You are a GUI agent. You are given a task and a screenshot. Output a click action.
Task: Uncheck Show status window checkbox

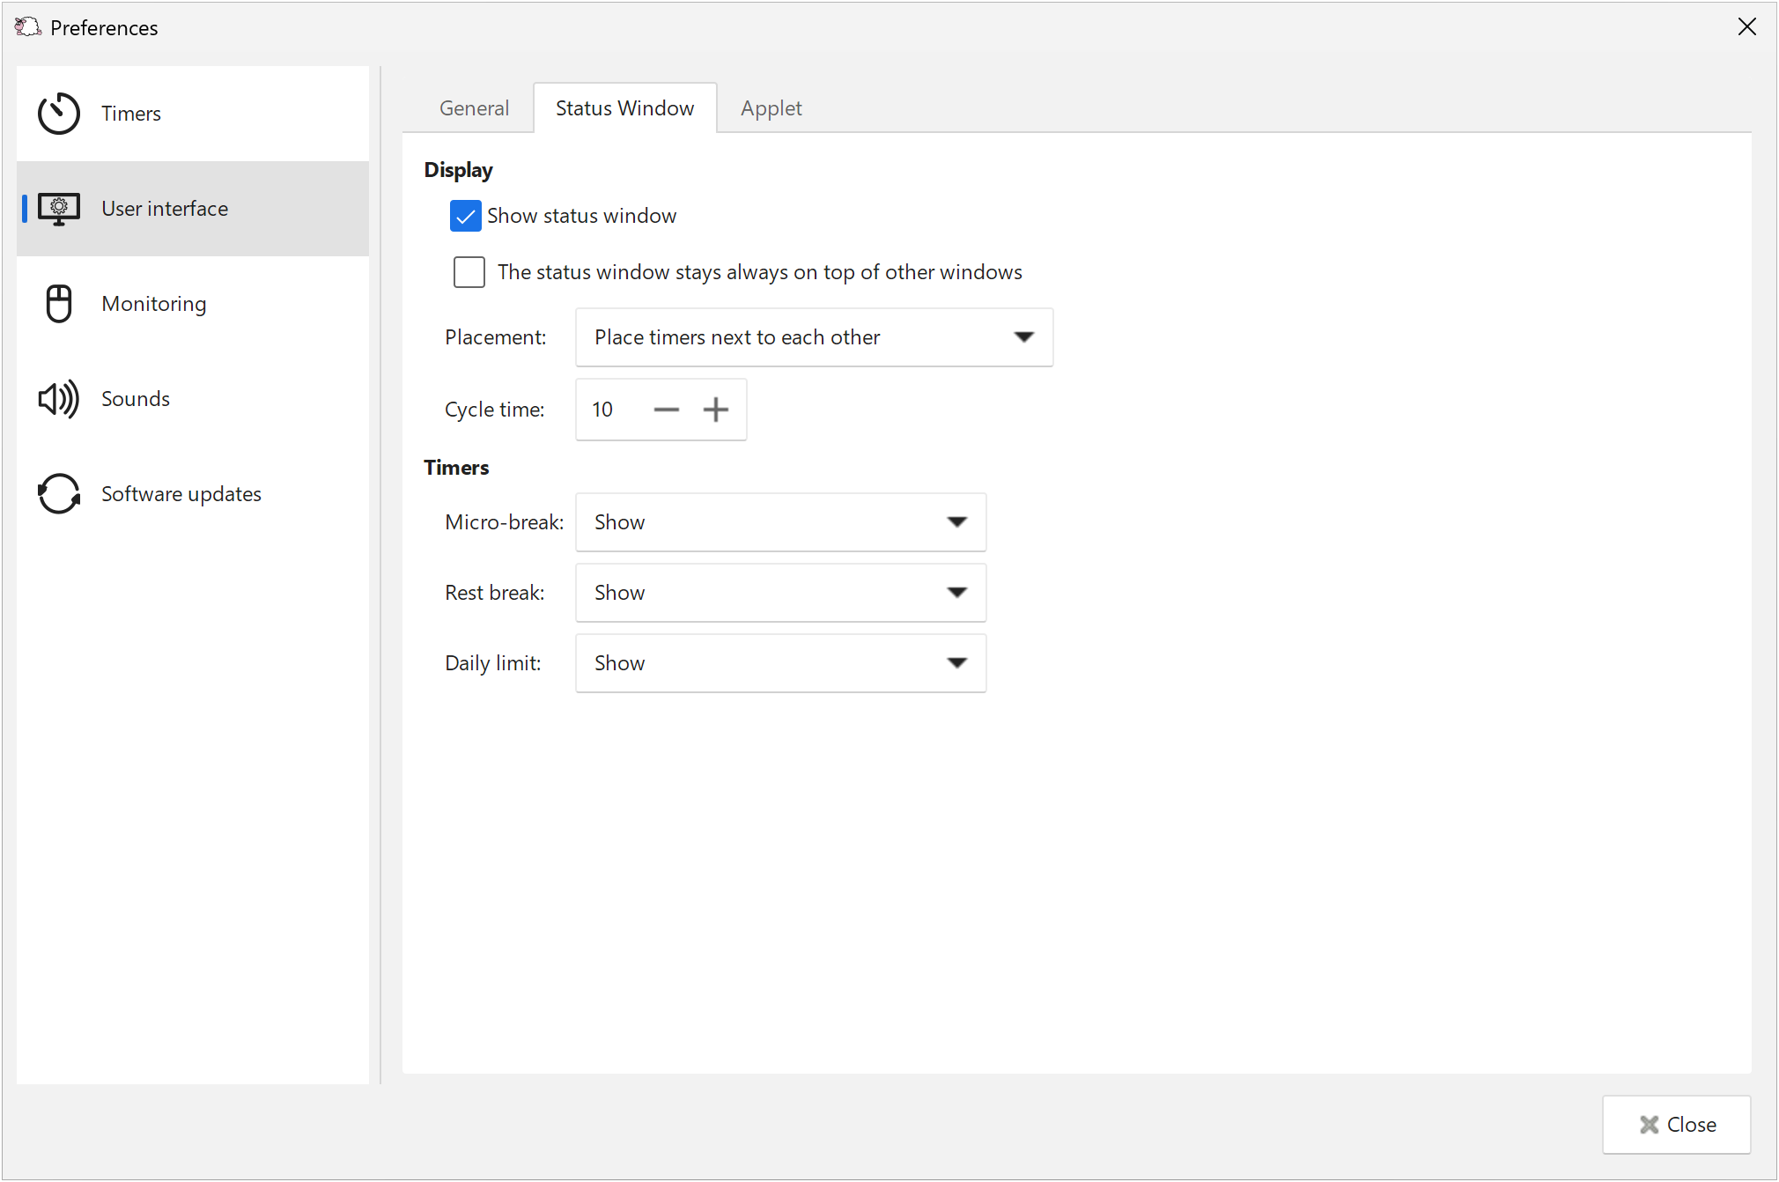[466, 216]
